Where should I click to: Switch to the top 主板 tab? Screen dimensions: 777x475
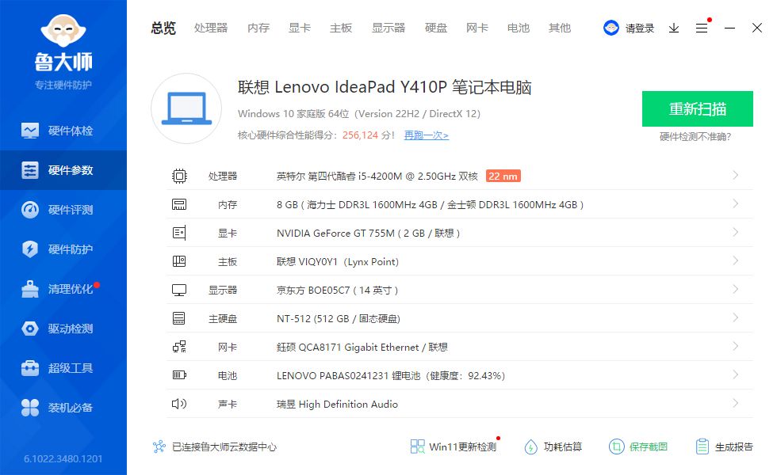coord(341,28)
